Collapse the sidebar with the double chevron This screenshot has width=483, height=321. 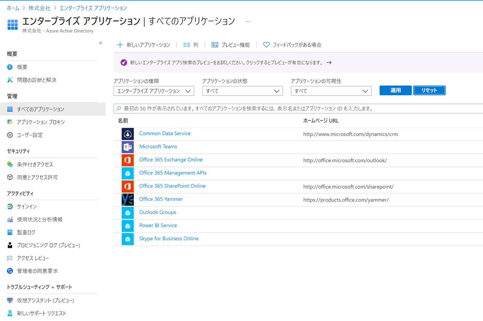101,43
